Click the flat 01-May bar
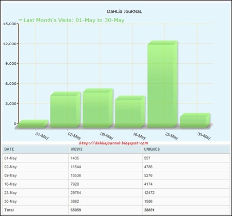This screenshot has width=232, height=216. (x=33, y=123)
